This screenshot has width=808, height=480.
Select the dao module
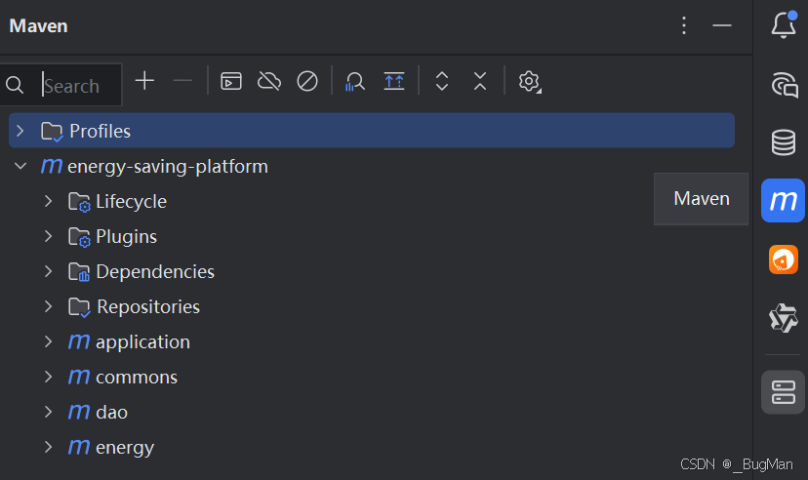[x=112, y=413]
